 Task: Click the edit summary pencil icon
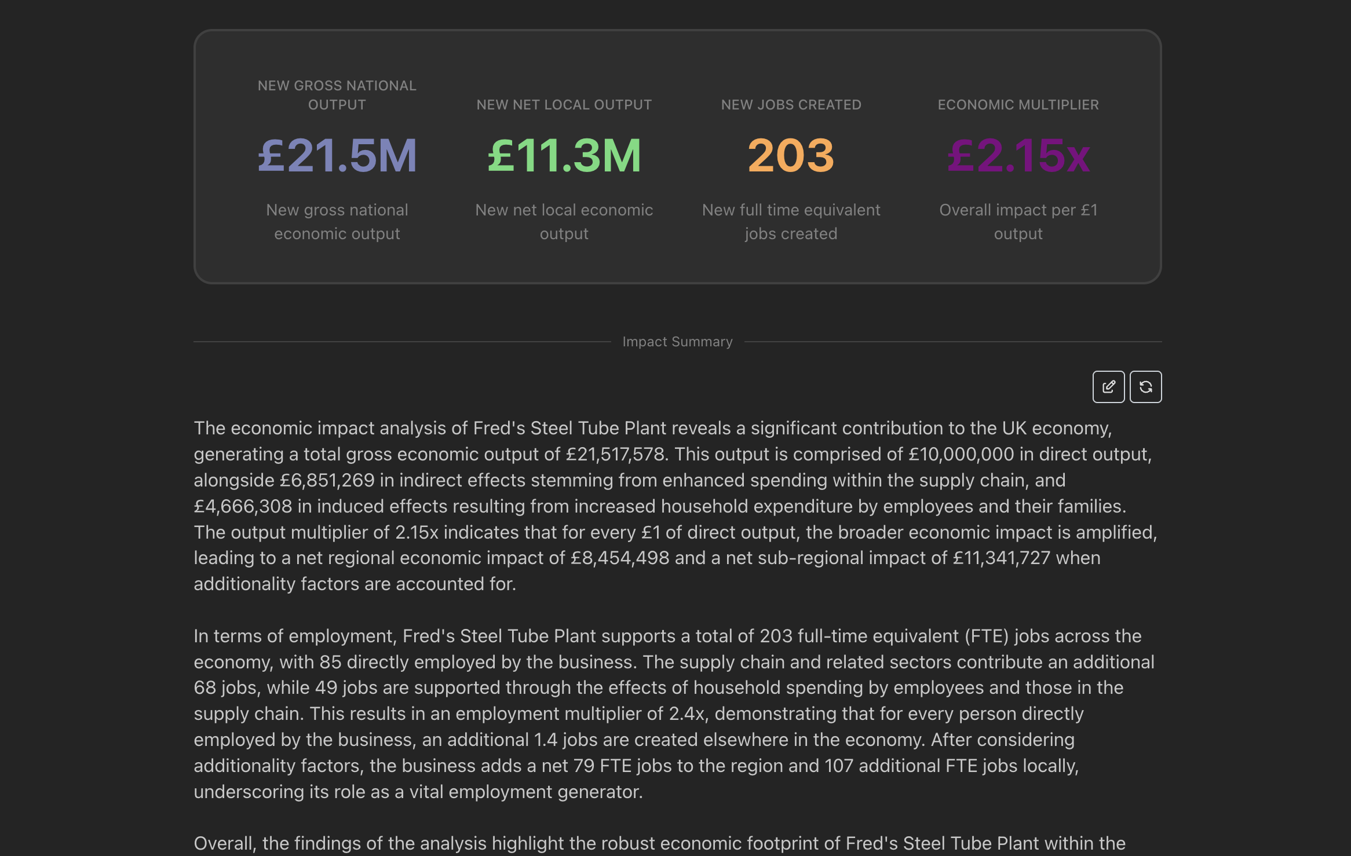pos(1108,387)
